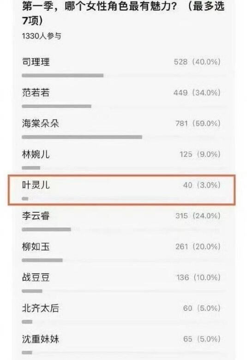Click the 柳如玉 result progress bar
Screen dimensions: 247x360
click(42, 260)
